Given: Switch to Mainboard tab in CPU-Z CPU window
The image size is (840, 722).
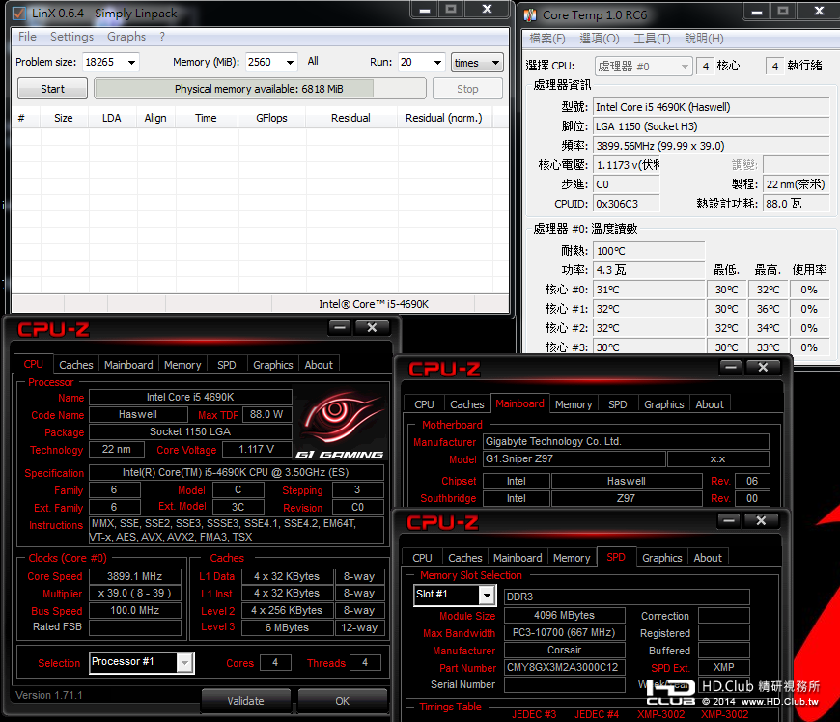Looking at the screenshot, I should (128, 365).
